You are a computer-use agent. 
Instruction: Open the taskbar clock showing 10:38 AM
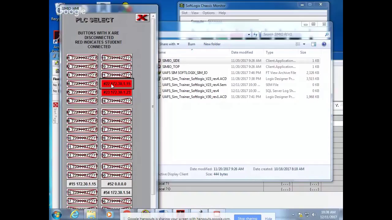(x=328, y=215)
